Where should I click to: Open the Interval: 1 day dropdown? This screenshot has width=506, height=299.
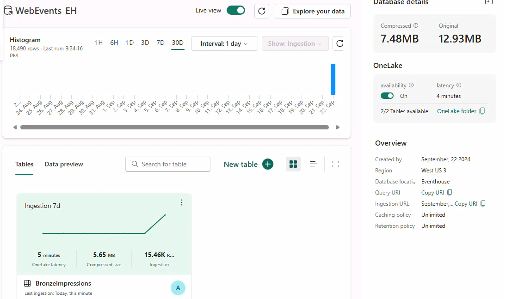[224, 43]
